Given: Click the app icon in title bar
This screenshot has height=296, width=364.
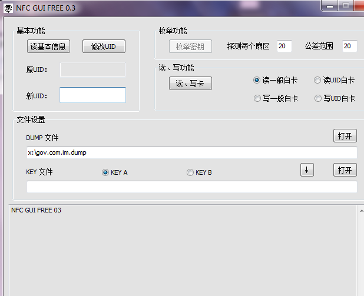Looking at the screenshot, I should pos(8,8).
